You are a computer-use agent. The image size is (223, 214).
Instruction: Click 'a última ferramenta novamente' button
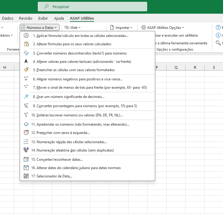(x=181, y=43)
